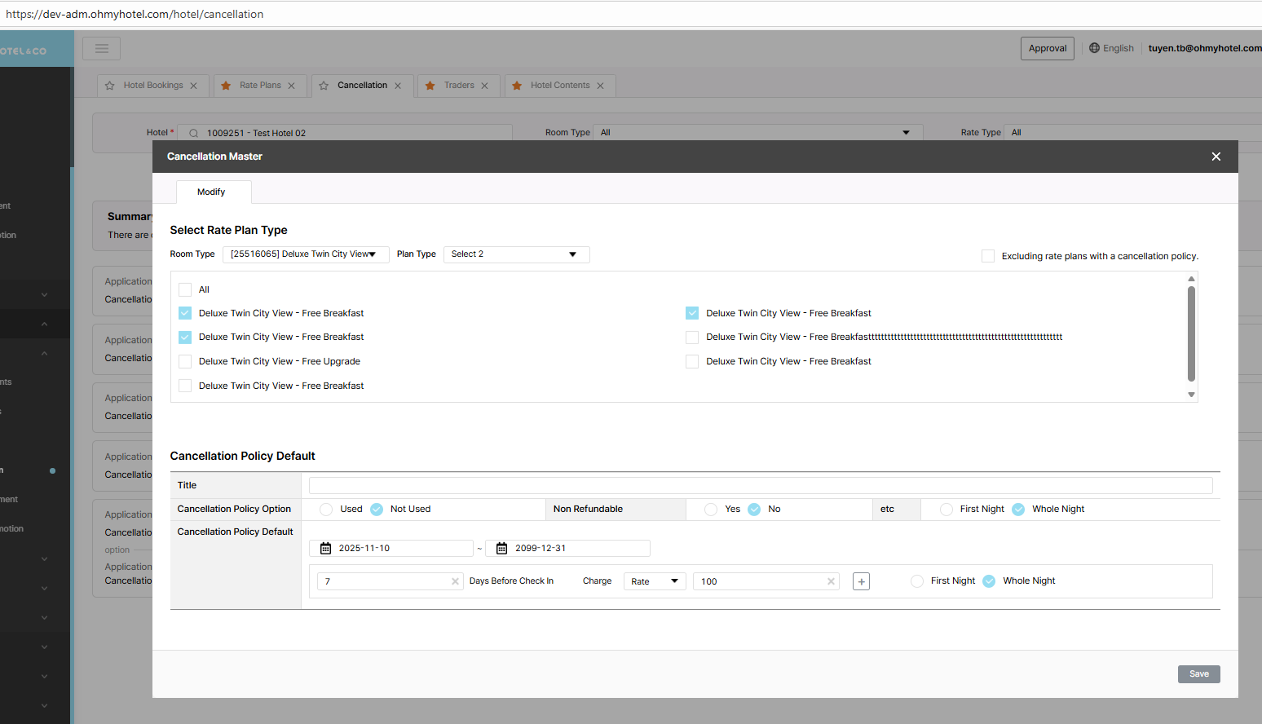Add a new charge row with plus button
1262x724 pixels.
pyautogui.click(x=861, y=581)
